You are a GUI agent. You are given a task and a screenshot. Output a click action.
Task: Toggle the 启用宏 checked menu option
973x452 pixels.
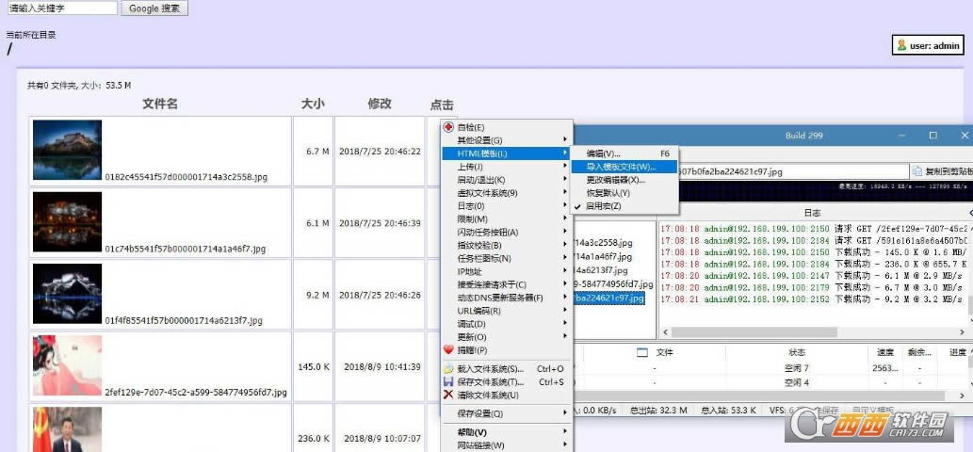point(603,205)
